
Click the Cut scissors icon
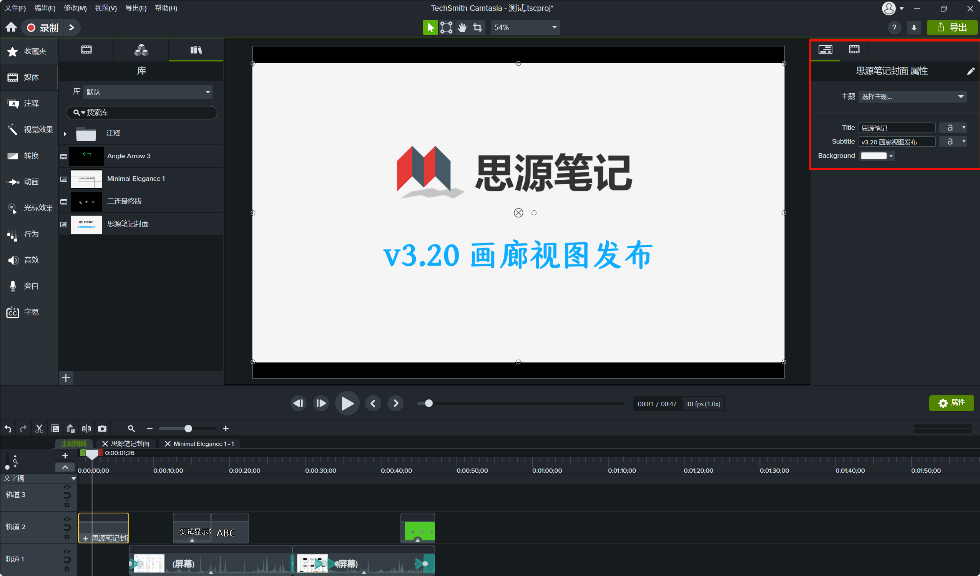39,428
